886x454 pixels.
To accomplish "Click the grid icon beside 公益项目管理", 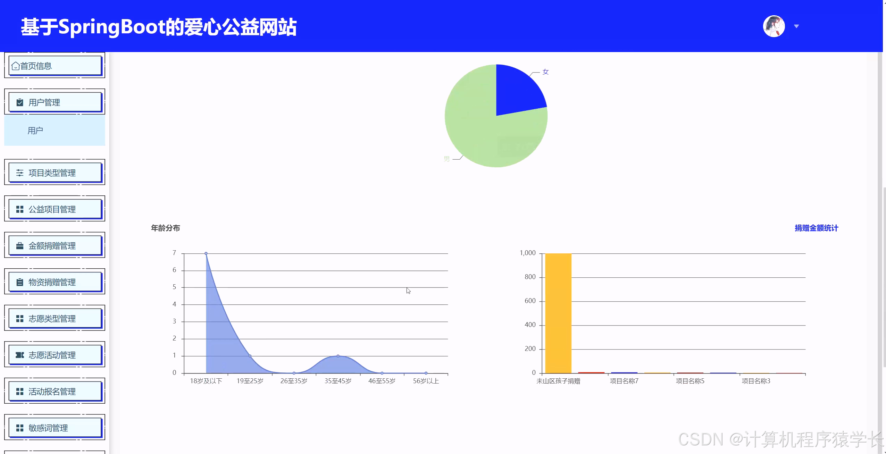I will point(20,209).
